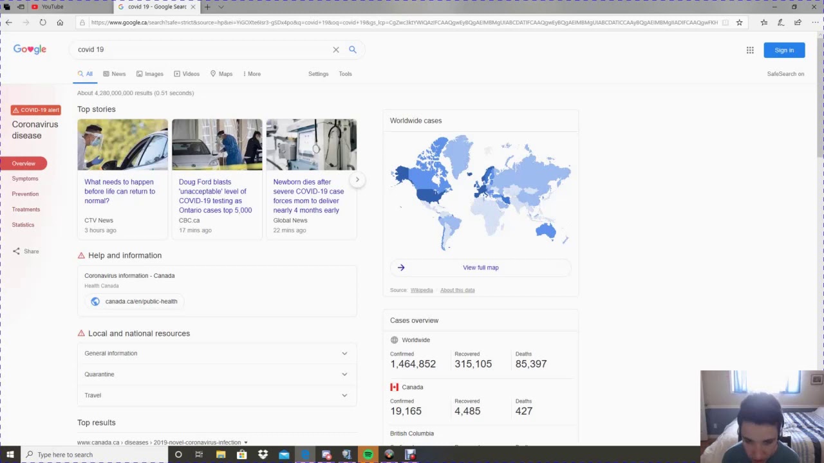
Task: Click the next arrow in Top stories
Action: pos(357,179)
